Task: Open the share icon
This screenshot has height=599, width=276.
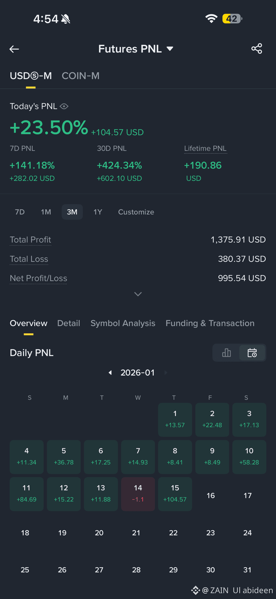Action: (257, 49)
